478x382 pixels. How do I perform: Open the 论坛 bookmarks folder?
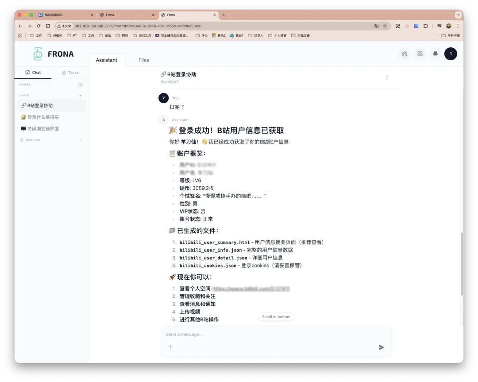click(105, 36)
